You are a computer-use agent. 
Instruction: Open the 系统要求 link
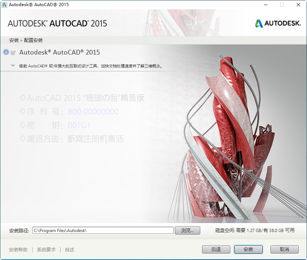[x=46, y=250]
